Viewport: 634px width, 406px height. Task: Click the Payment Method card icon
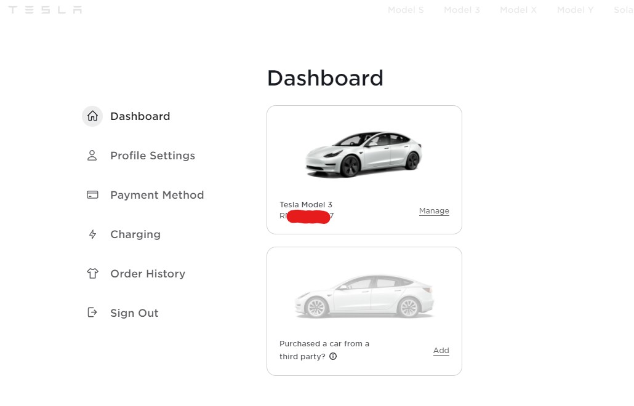(x=92, y=195)
